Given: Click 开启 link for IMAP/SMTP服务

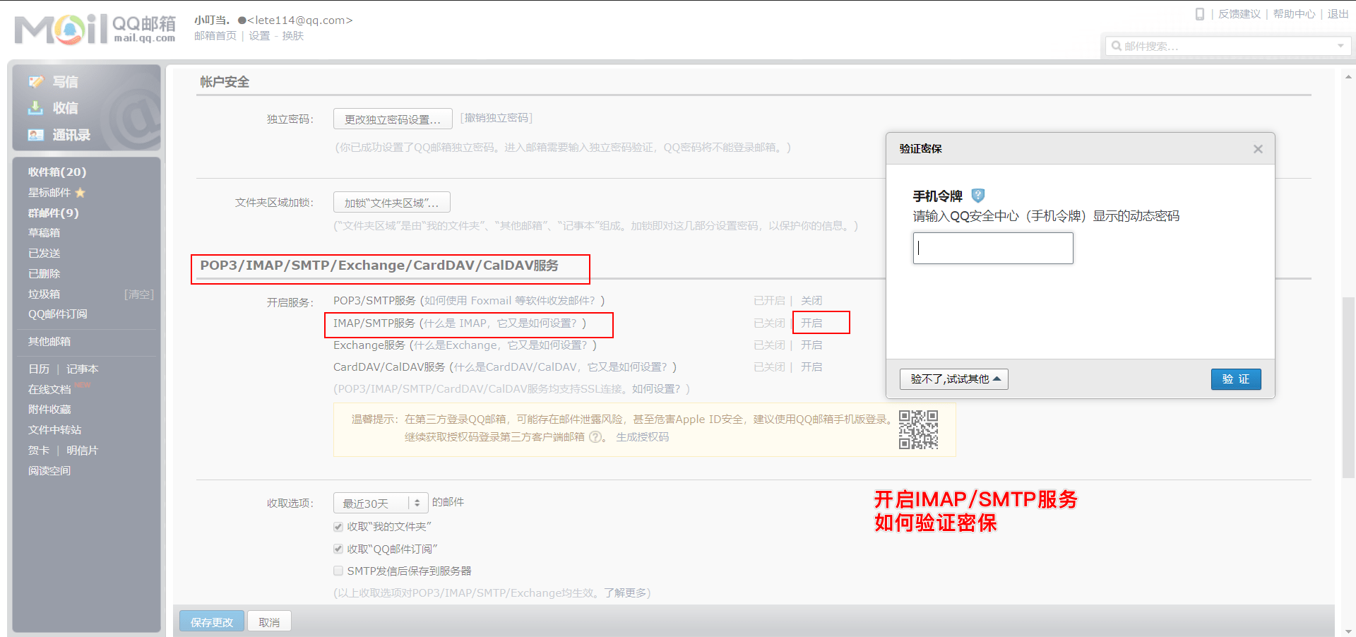Looking at the screenshot, I should tap(811, 323).
